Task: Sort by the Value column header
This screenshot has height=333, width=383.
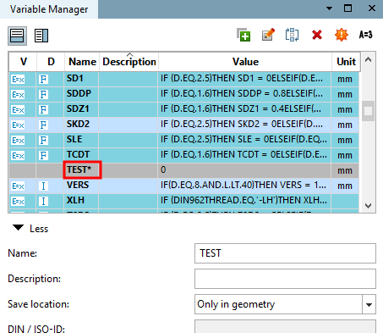Action: [245, 62]
